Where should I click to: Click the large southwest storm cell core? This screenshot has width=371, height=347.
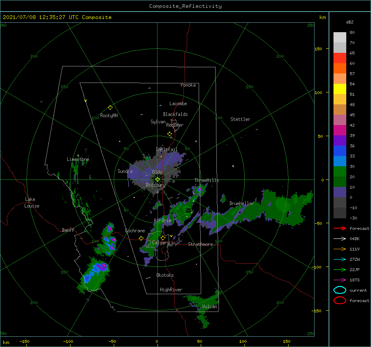pos(102,267)
